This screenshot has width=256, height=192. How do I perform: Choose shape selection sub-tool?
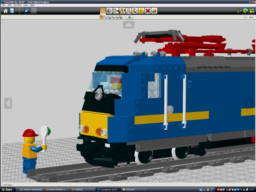pyautogui.click(x=117, y=17)
